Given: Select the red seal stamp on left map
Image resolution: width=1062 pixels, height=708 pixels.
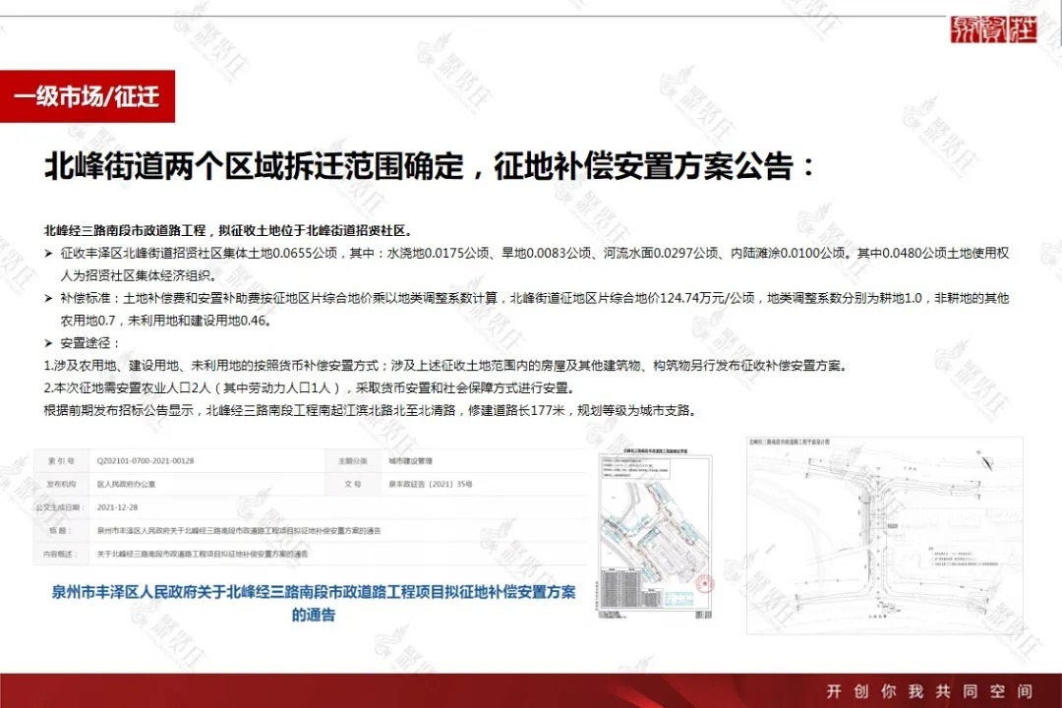Looking at the screenshot, I should click(x=703, y=583).
